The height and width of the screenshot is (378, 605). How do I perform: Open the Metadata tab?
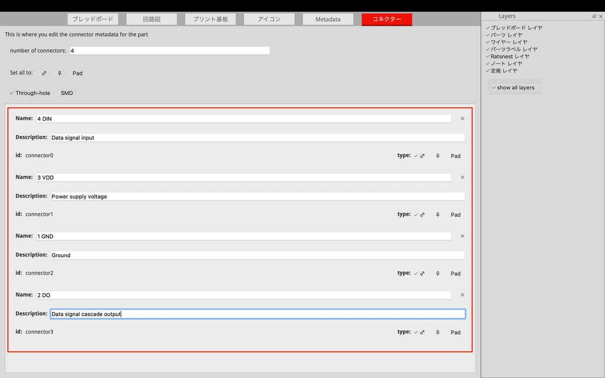pos(328,19)
